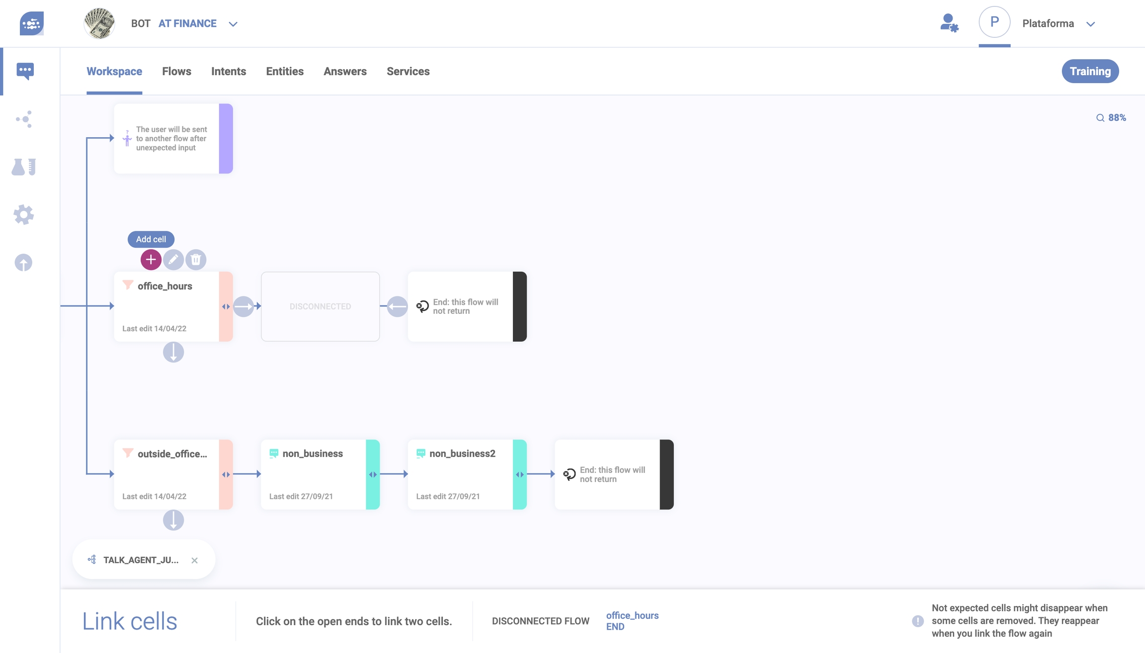Click the trash delete icon above office_hours
The width and height of the screenshot is (1145, 653).
pyautogui.click(x=196, y=260)
